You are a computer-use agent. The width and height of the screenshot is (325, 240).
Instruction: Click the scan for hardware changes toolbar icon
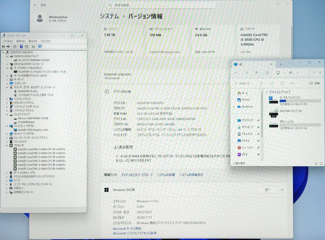(x=40, y=46)
